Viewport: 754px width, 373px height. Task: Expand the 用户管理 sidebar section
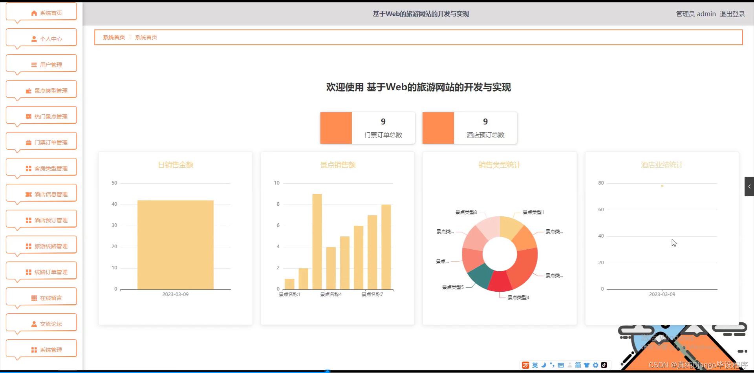(x=41, y=64)
